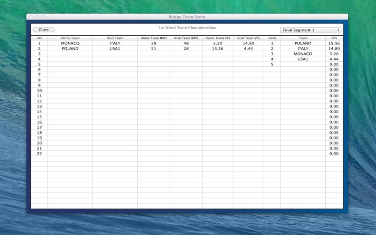Click the No column header

click(x=39, y=38)
